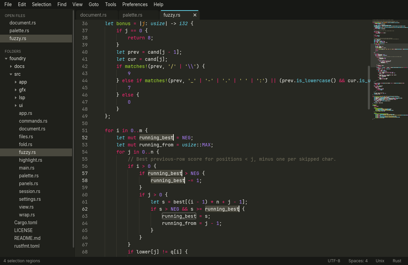Select fuzzy.rs in the src folder
The width and height of the screenshot is (408, 265).
[x=36, y=152]
